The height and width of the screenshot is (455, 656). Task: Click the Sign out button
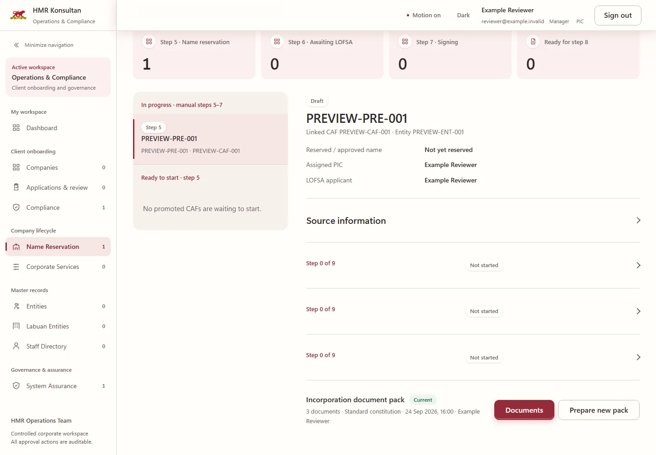pos(618,15)
